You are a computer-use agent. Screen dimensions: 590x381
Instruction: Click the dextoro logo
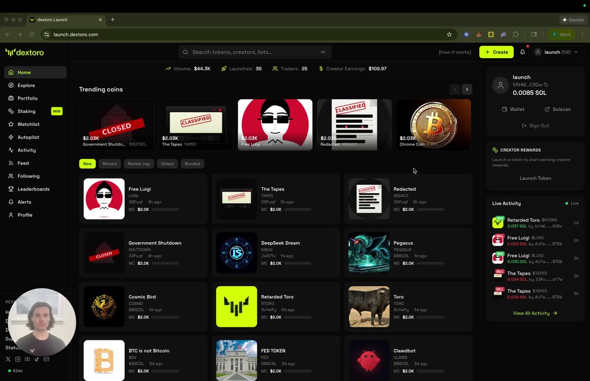point(25,52)
